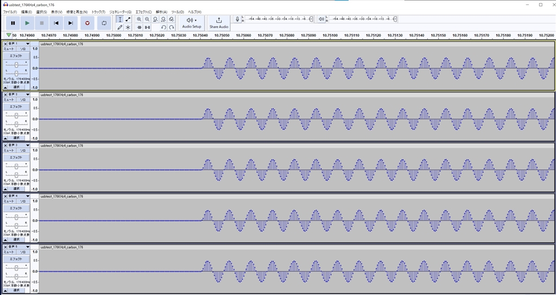Toggle the Loop playback button
This screenshot has width=556, height=295.
[x=104, y=23]
